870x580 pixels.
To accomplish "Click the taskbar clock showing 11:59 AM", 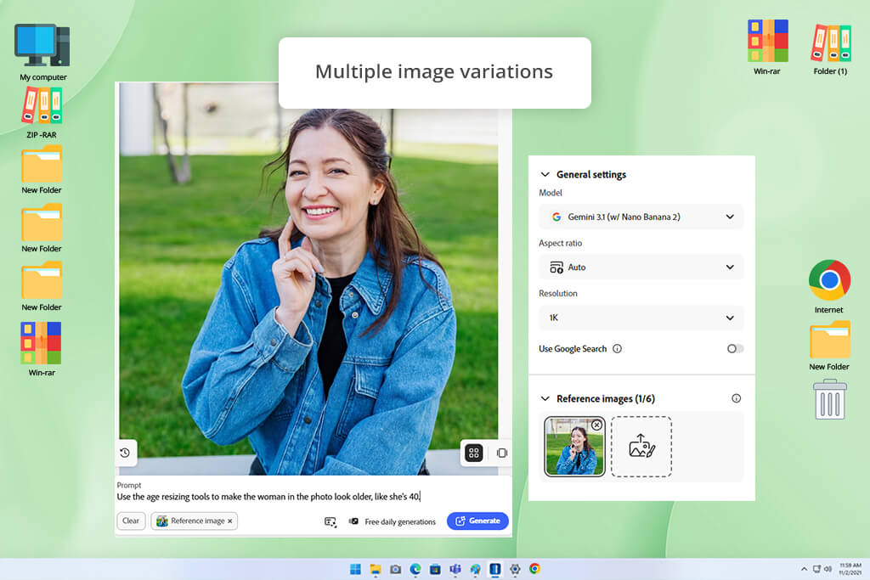I will (x=850, y=569).
